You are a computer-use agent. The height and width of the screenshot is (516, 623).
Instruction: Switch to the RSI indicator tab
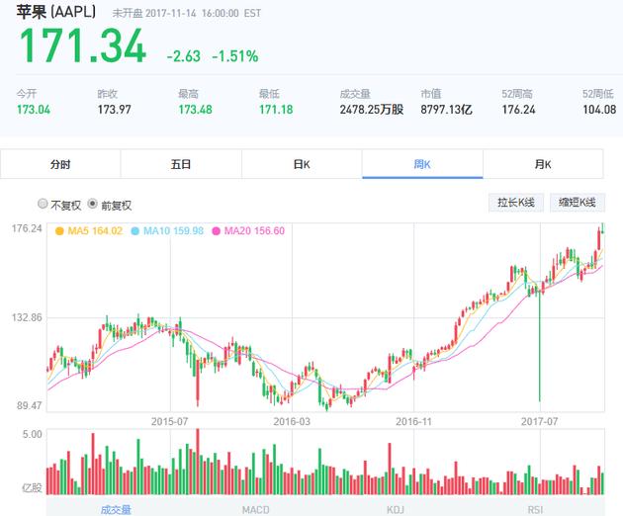click(535, 510)
